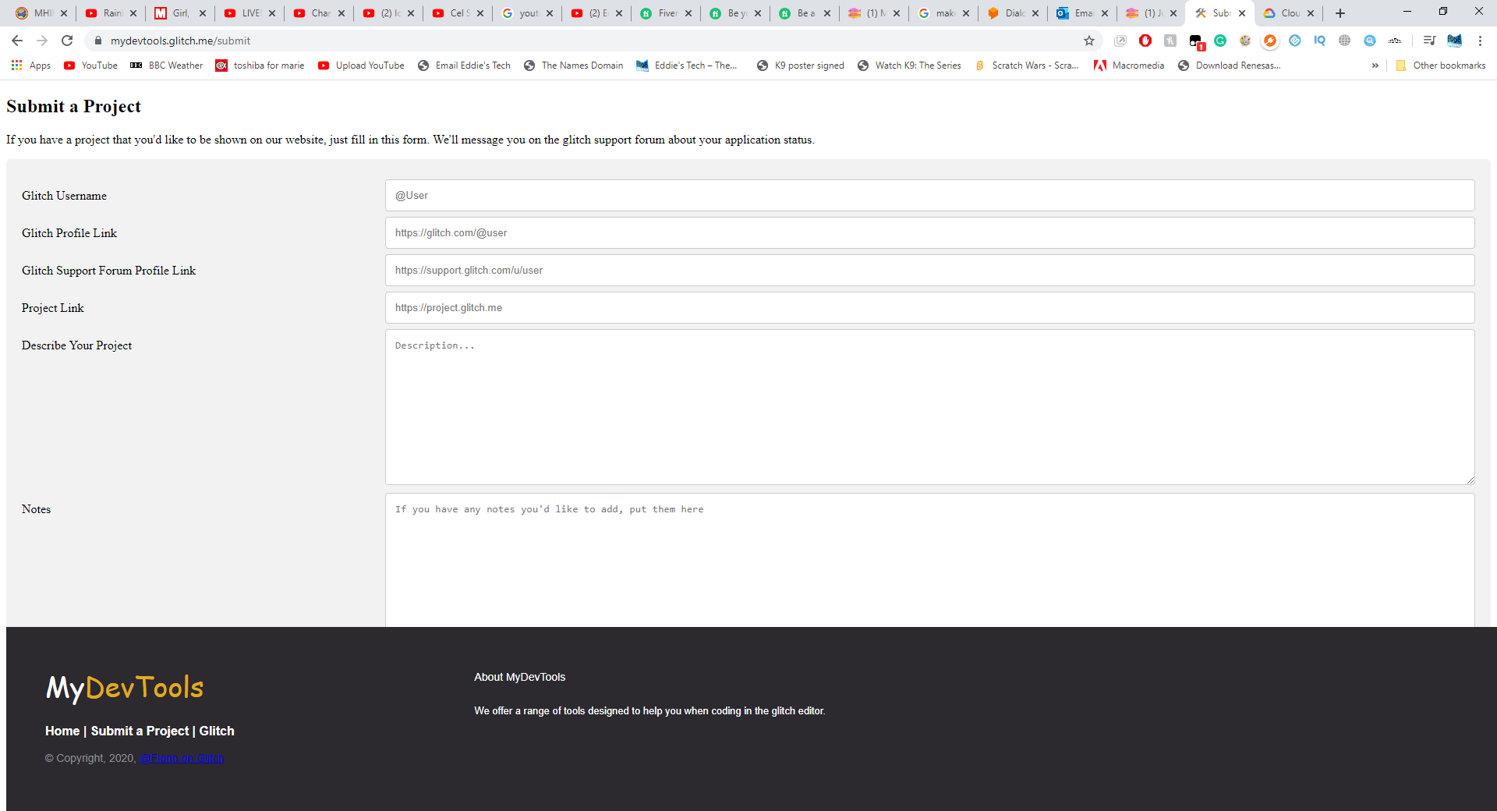Viewport: 1497px width, 811px height.
Task: Click the Honey extension icon
Action: coord(1170,41)
